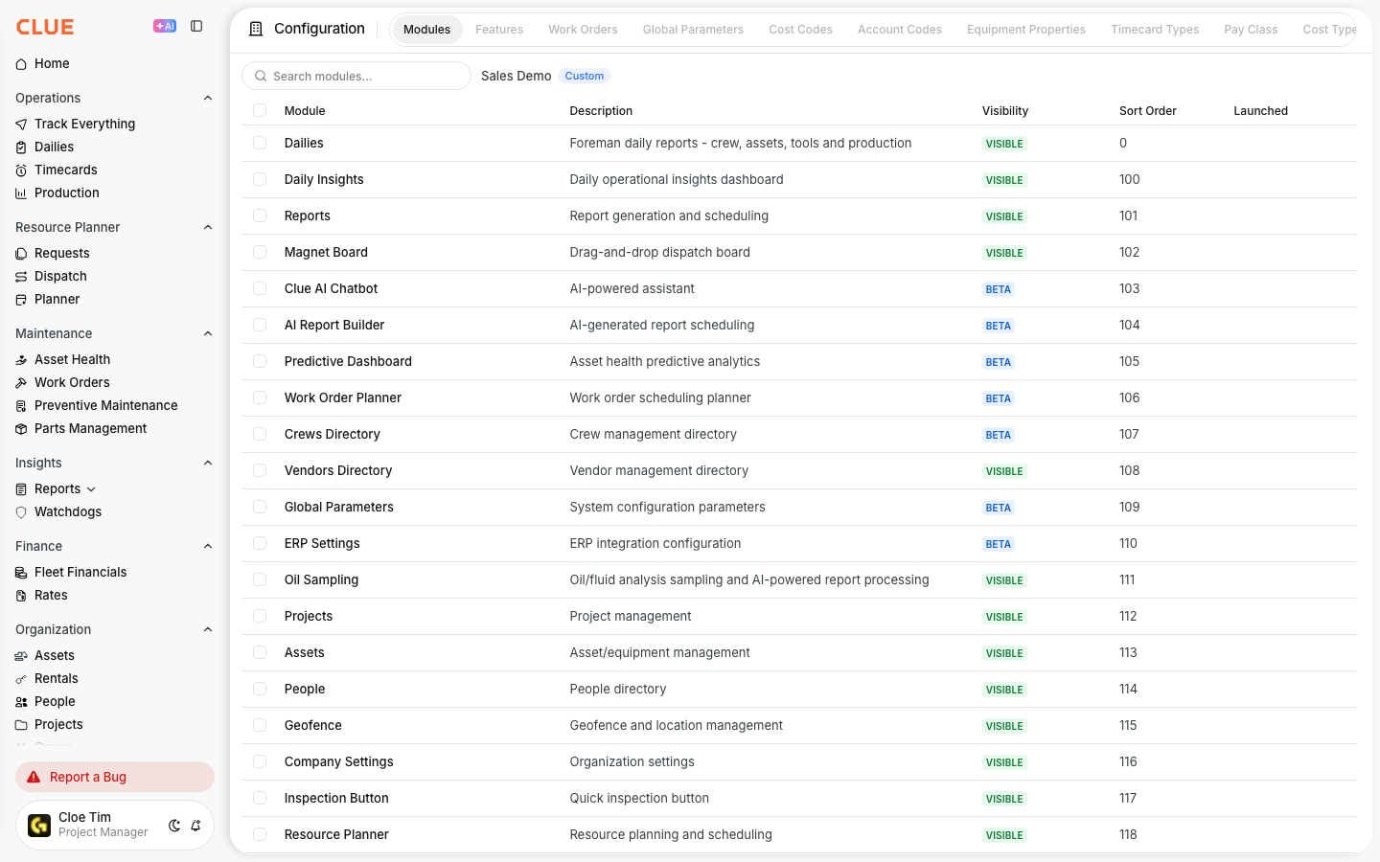Tick the Oil Sampling row checkbox
Screen dimensions: 1380x862
click(260, 579)
